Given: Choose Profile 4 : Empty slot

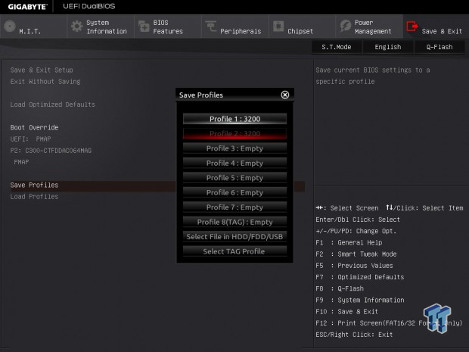Looking at the screenshot, I should pos(234,163).
